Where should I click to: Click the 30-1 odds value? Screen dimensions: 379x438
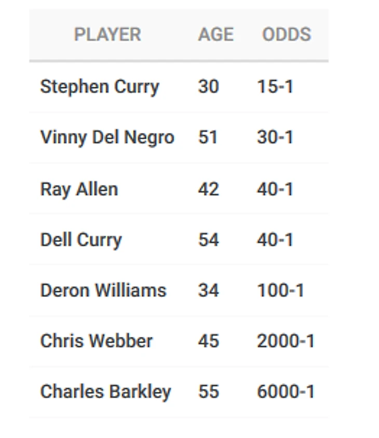[275, 137]
